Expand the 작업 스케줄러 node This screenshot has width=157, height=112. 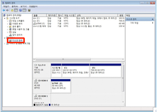click(8, 21)
